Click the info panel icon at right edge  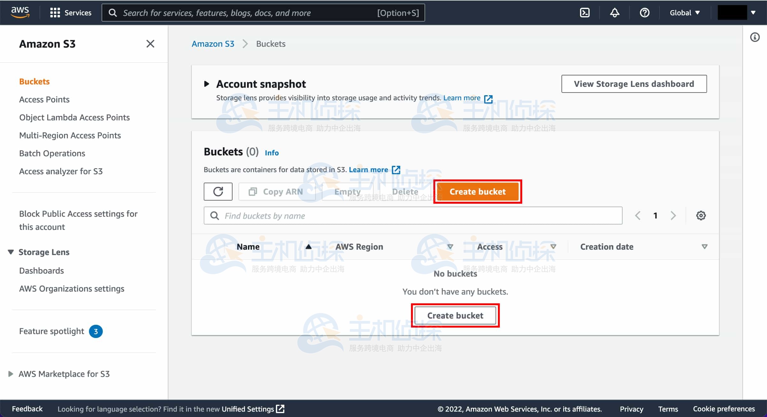point(755,37)
